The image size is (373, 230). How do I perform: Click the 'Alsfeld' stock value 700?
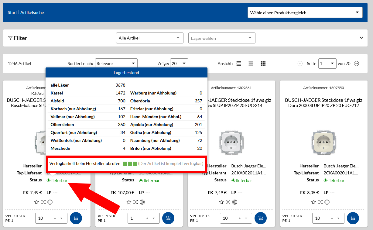(121, 101)
